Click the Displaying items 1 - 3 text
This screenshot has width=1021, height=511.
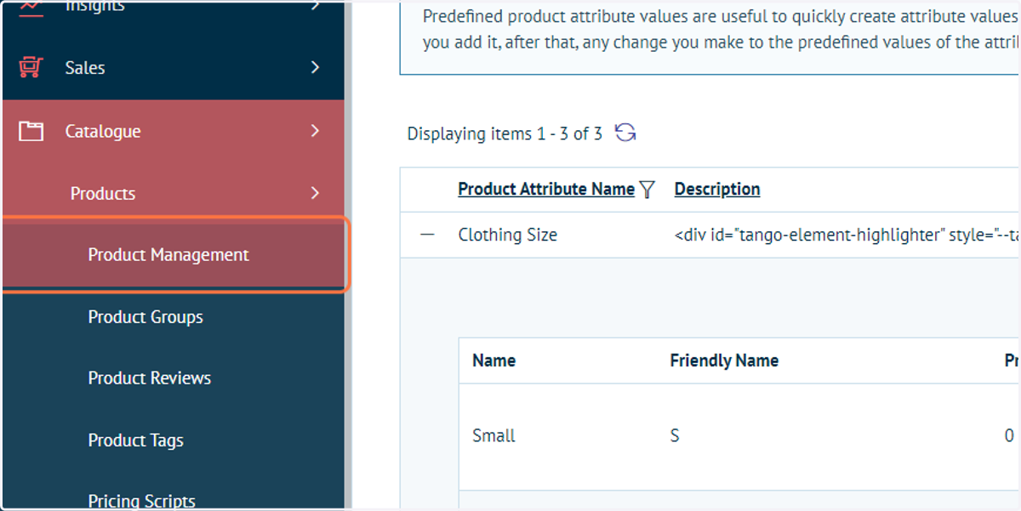click(x=505, y=133)
